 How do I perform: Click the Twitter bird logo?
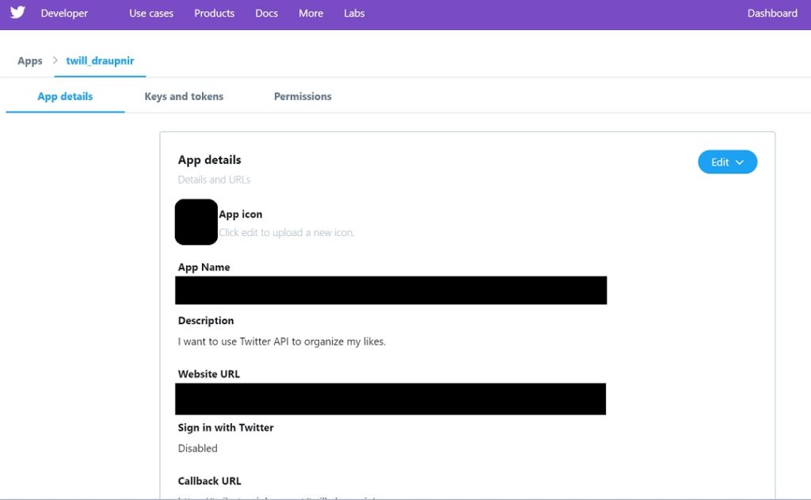click(17, 13)
